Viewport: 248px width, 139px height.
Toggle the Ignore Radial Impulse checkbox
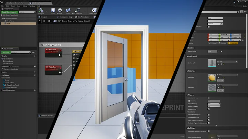[x=209, y=115]
